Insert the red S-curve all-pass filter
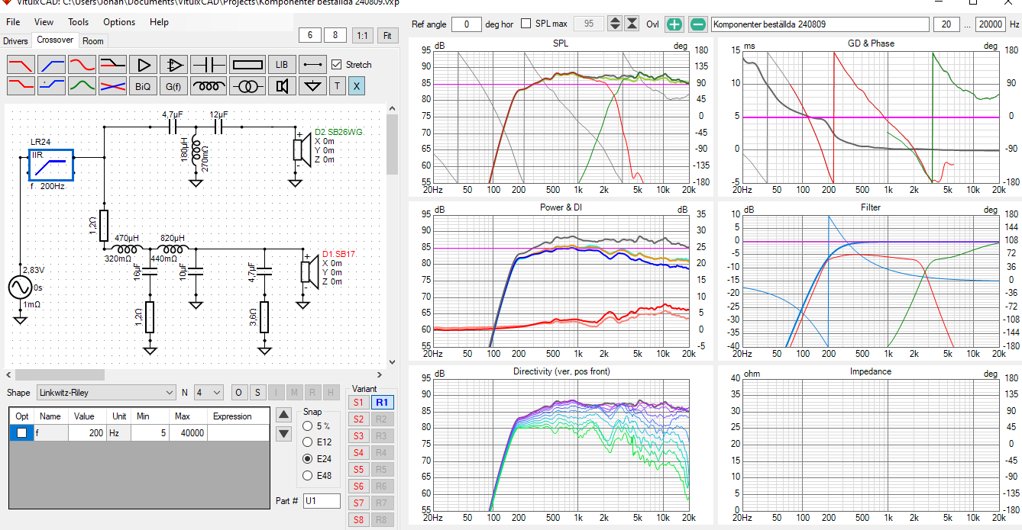 [82, 64]
